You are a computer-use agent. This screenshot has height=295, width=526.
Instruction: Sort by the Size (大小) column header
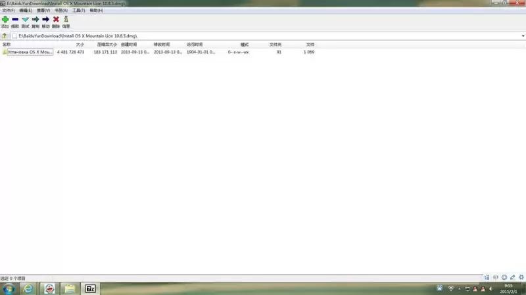tap(80, 44)
